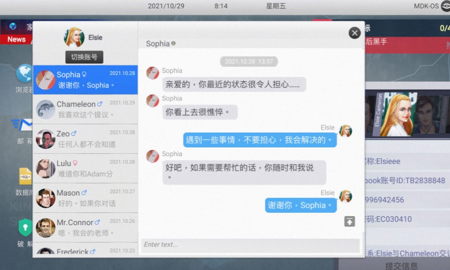
Task: Click the 2021/10/29 date in top bar
Action: [166, 6]
